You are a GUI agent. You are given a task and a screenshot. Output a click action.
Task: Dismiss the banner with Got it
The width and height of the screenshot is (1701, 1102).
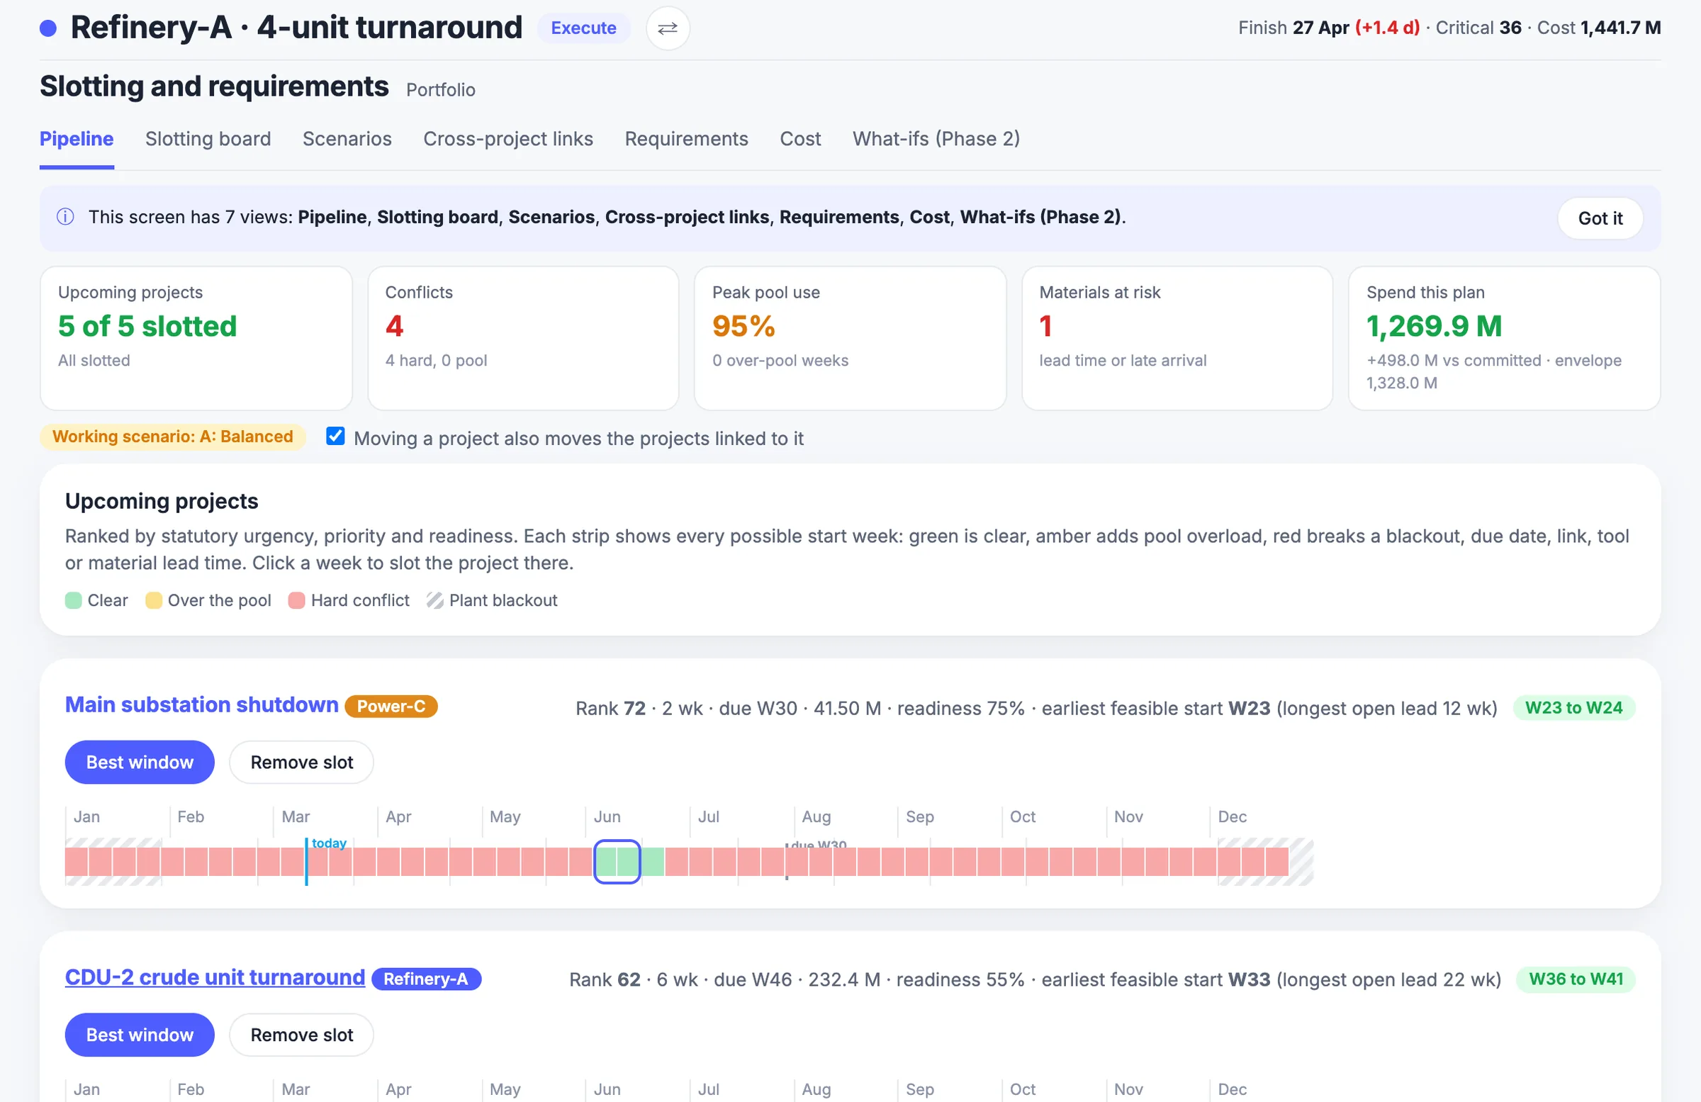[x=1600, y=218]
